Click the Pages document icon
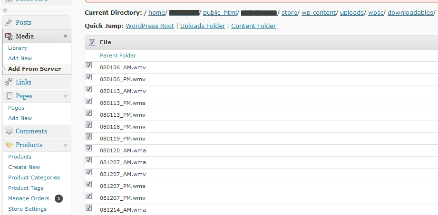Viewport: 438px width, 215px height. click(x=9, y=96)
